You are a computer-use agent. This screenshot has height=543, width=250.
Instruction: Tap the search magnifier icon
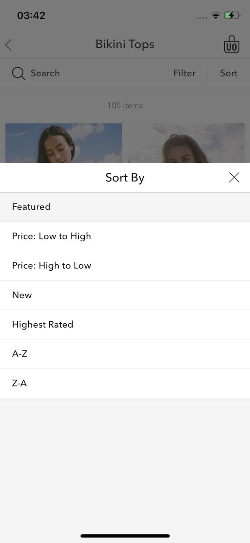tap(18, 73)
